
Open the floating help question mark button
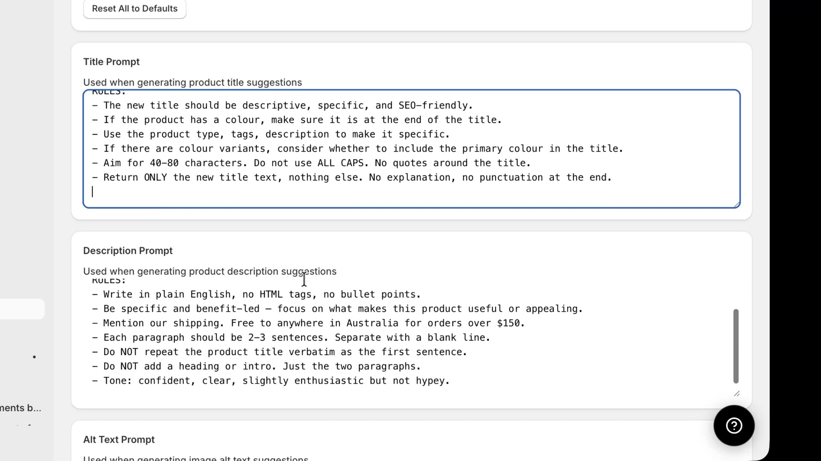[734, 426]
